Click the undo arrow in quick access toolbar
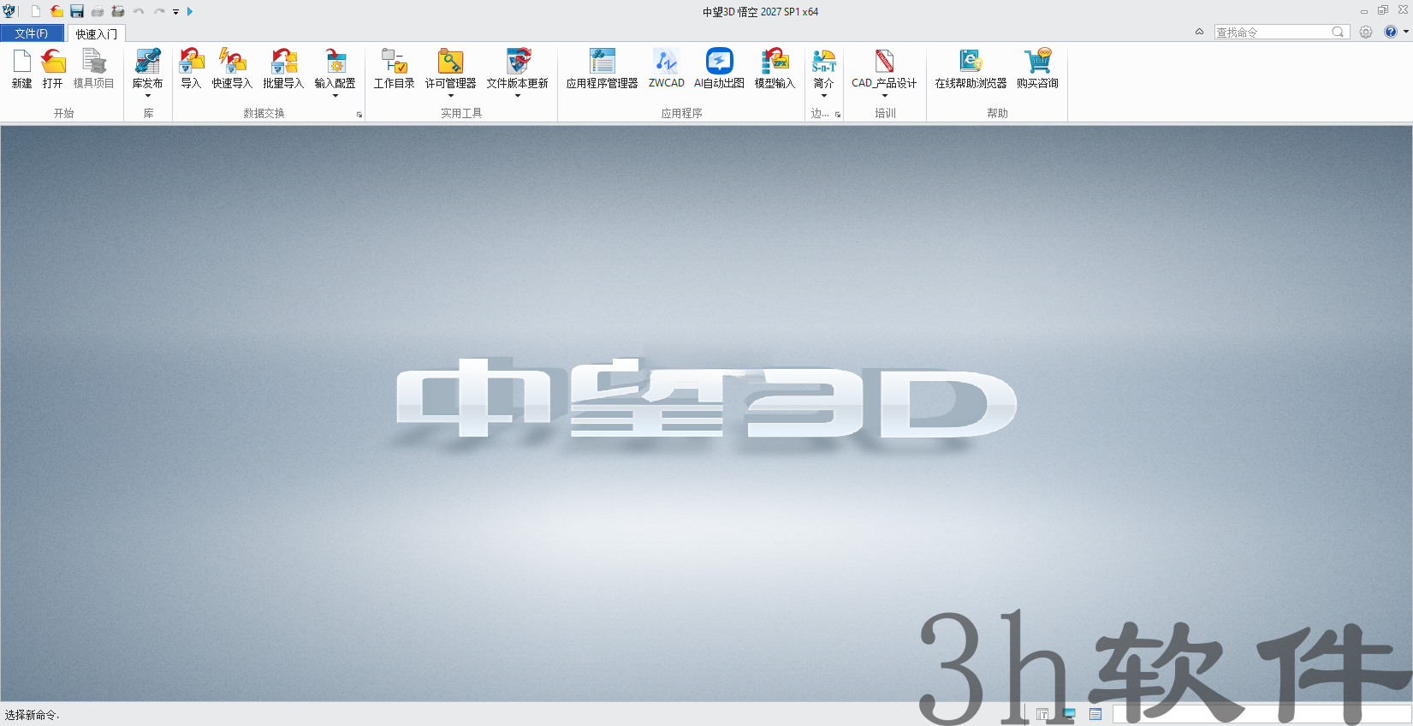The height and width of the screenshot is (726, 1413). tap(139, 11)
